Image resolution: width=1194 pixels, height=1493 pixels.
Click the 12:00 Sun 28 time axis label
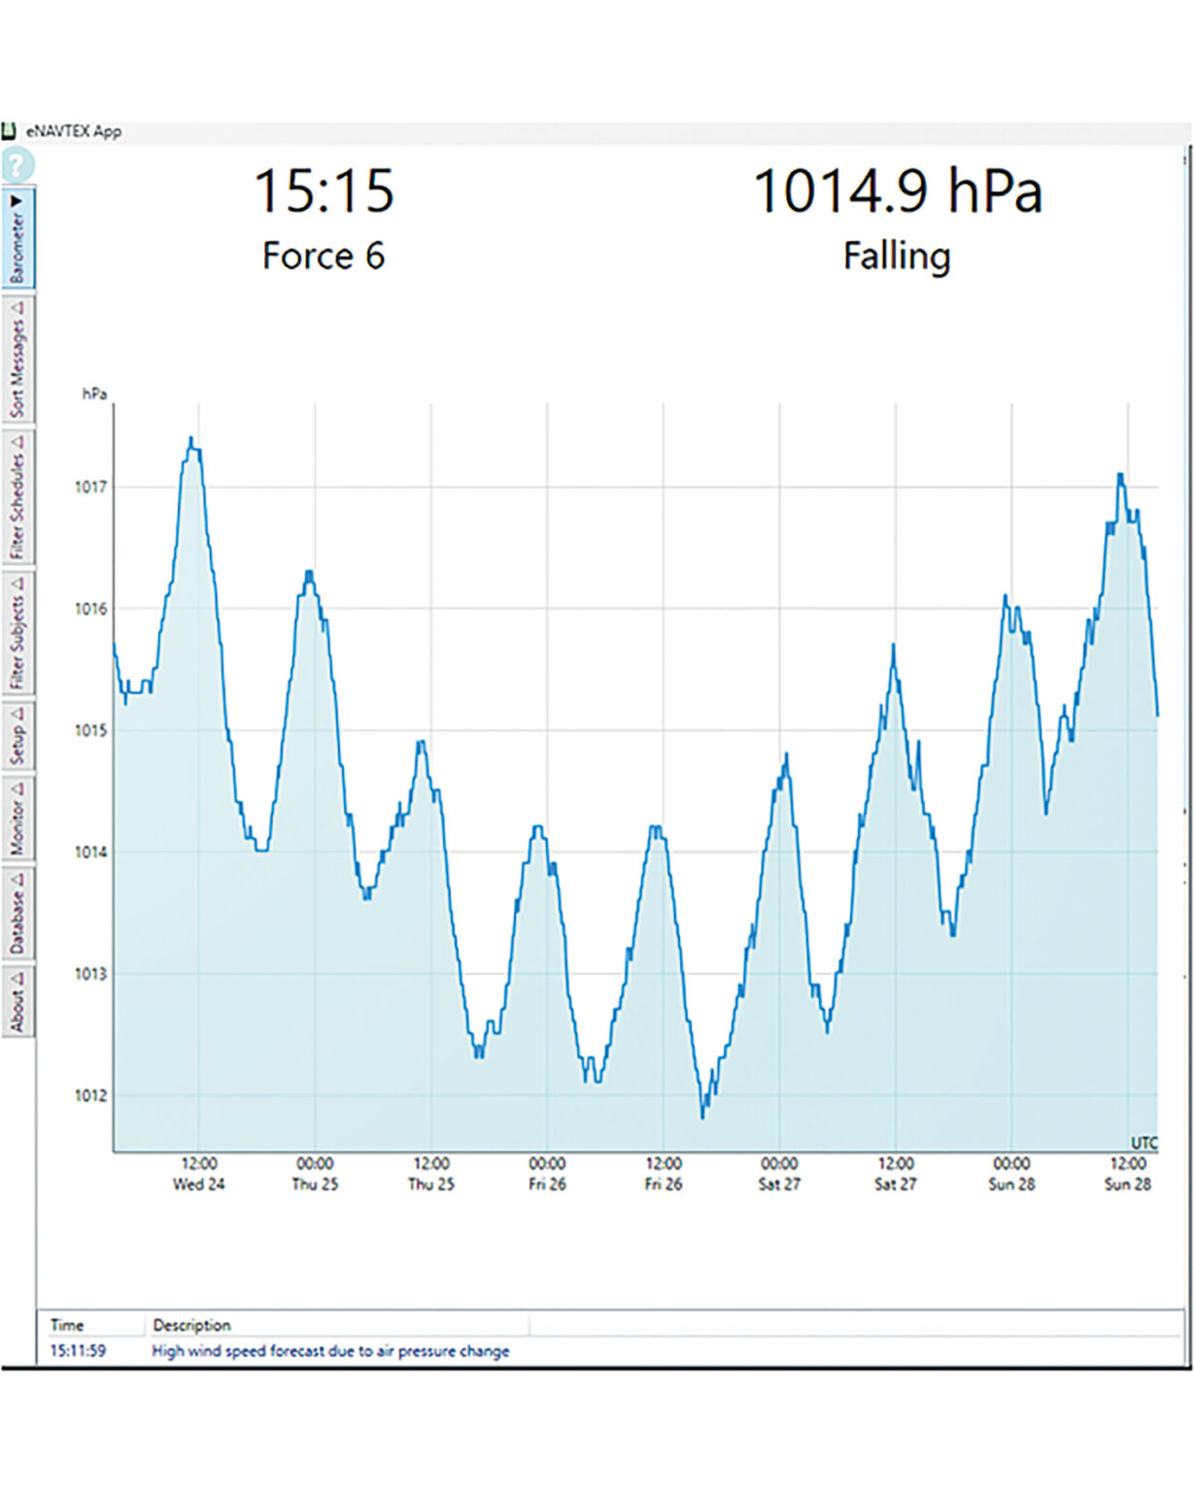1127,1173
